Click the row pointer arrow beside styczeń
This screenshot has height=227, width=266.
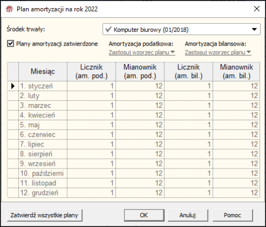pos(13,86)
